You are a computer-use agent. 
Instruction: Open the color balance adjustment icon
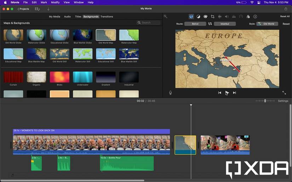[198, 17]
